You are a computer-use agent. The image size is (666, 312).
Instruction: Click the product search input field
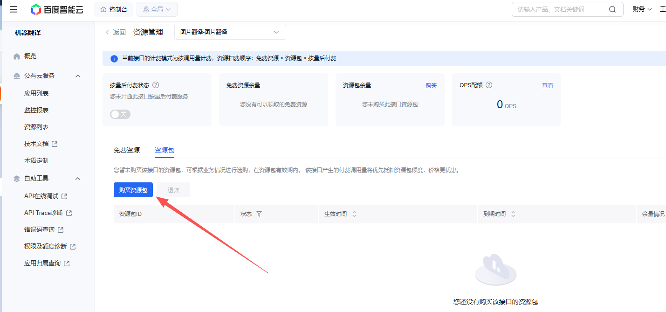(559, 9)
